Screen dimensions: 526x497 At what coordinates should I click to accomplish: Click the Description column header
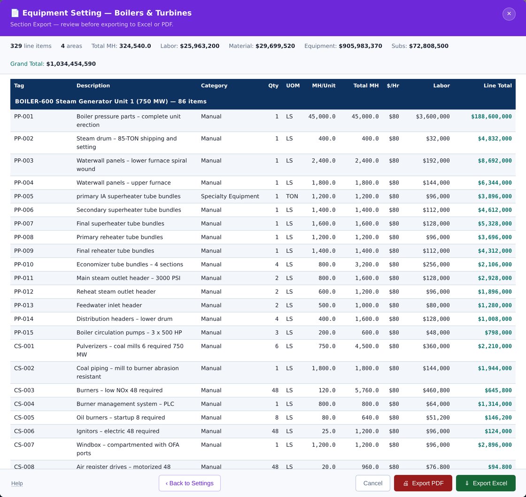click(x=93, y=85)
